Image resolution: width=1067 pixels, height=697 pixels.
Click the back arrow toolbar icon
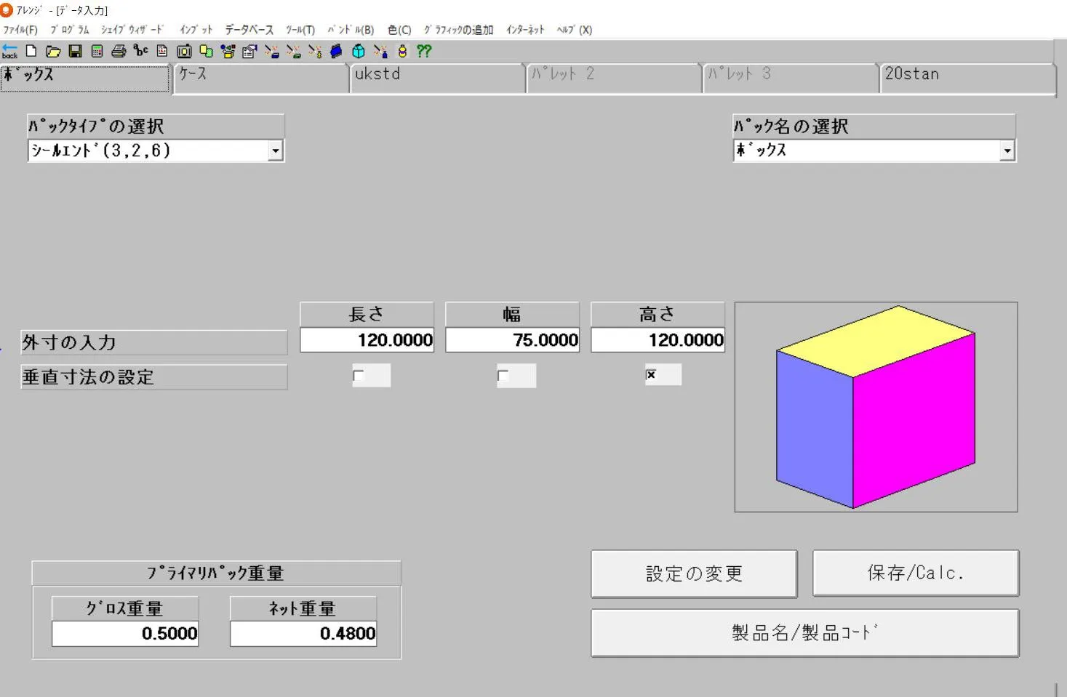click(9, 51)
